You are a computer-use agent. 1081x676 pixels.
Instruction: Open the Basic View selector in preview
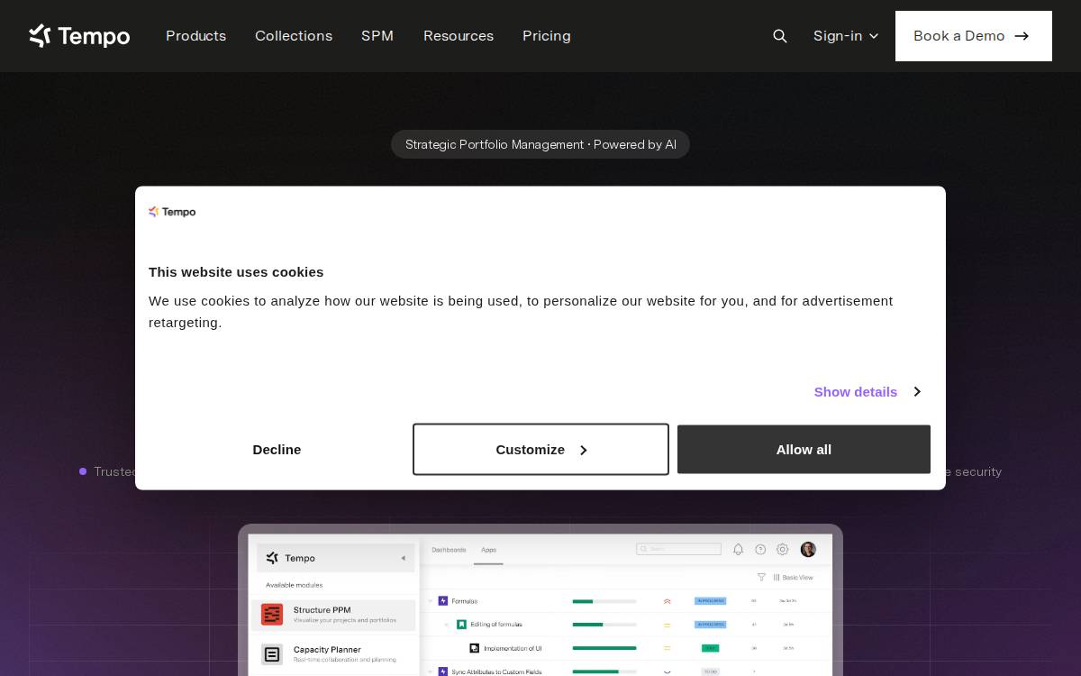793,577
